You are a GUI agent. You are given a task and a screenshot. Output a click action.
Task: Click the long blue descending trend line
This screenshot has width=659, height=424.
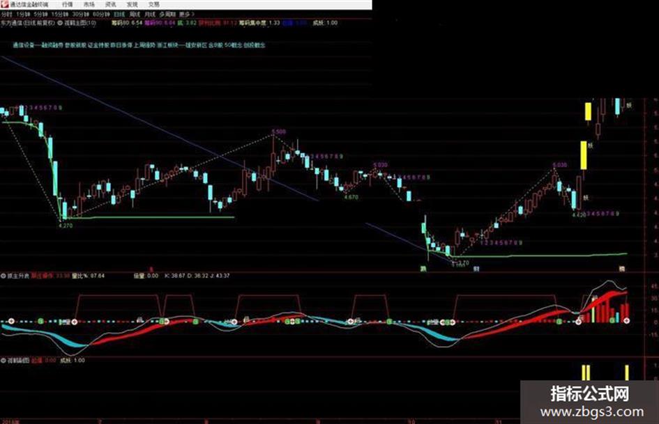click(160, 128)
